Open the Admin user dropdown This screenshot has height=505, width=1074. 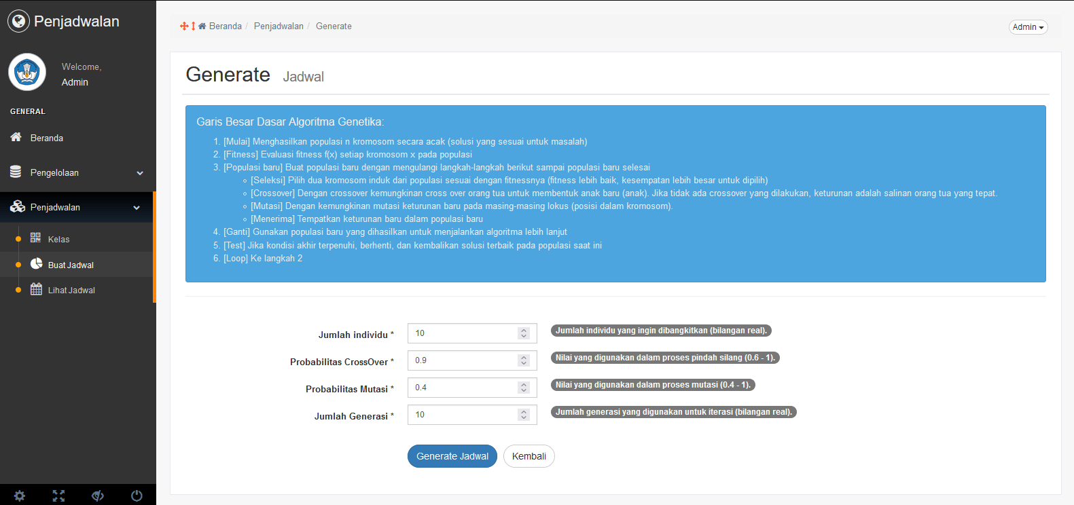click(1028, 27)
